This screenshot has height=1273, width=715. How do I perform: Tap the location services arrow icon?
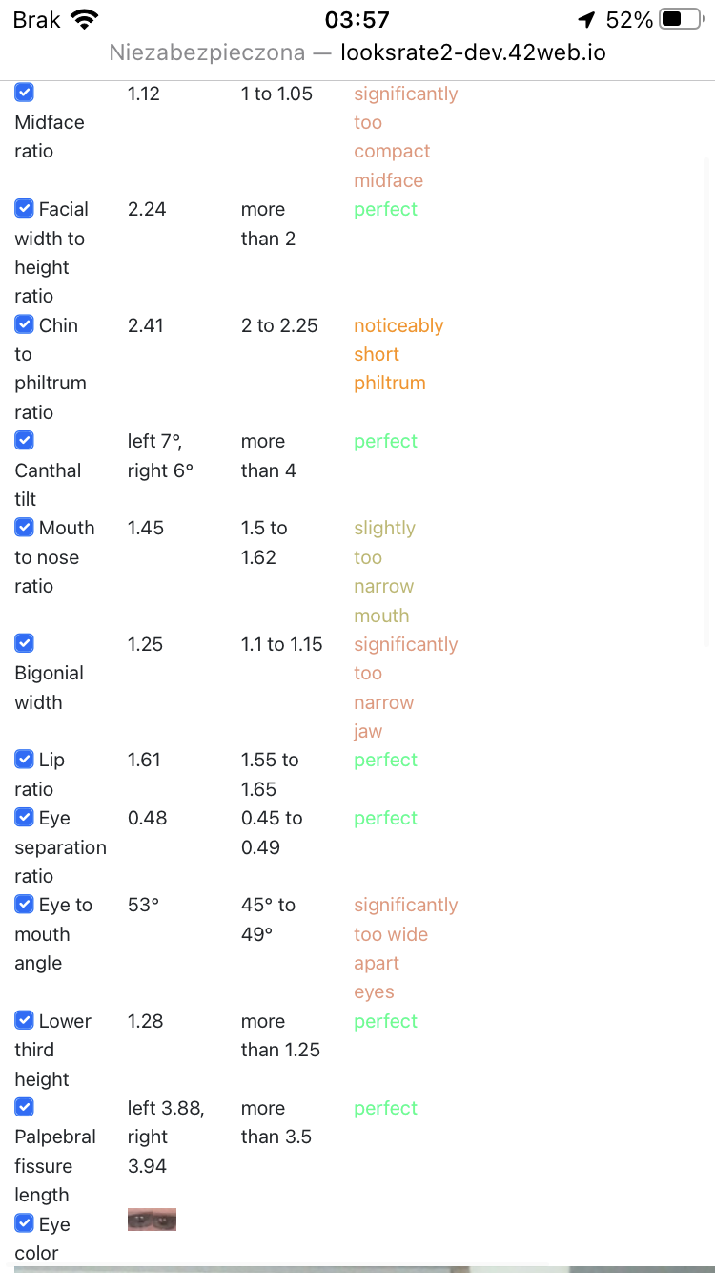pyautogui.click(x=586, y=20)
